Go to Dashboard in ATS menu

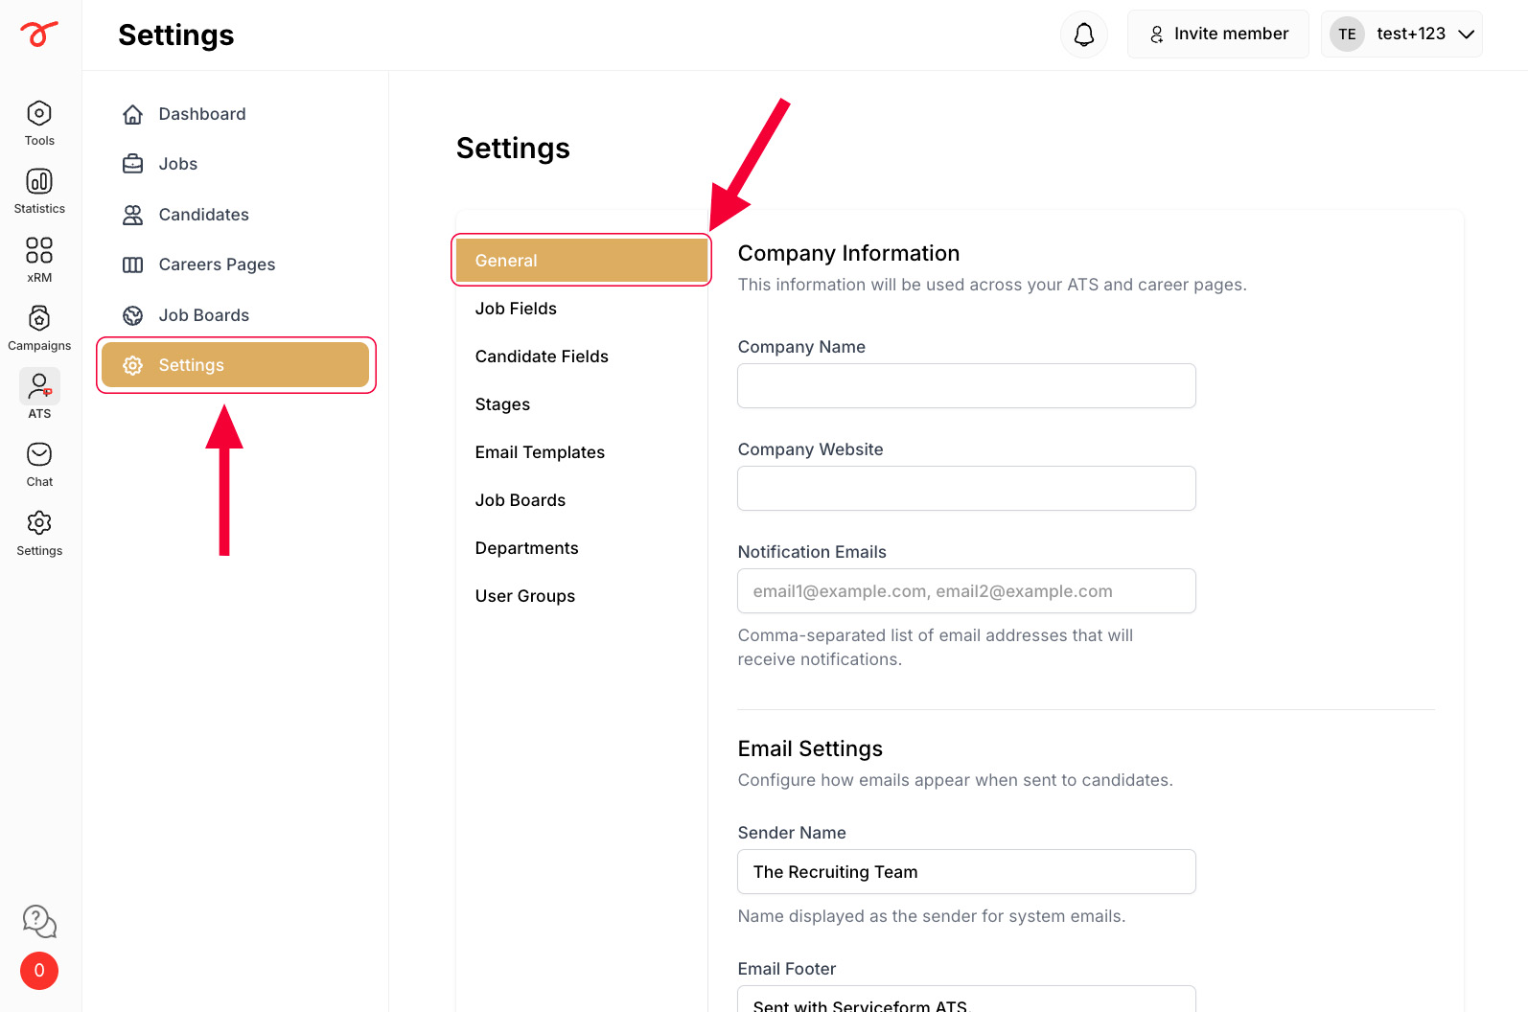coord(236,114)
